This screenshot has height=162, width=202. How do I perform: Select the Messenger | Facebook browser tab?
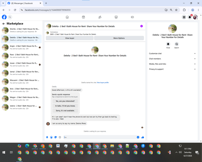[25, 3]
